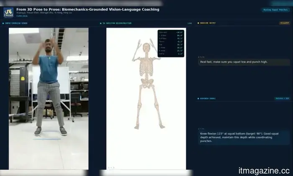The image size is (293, 176).
Task: Click the Skeleton + VLM badge
Action: 282,98
